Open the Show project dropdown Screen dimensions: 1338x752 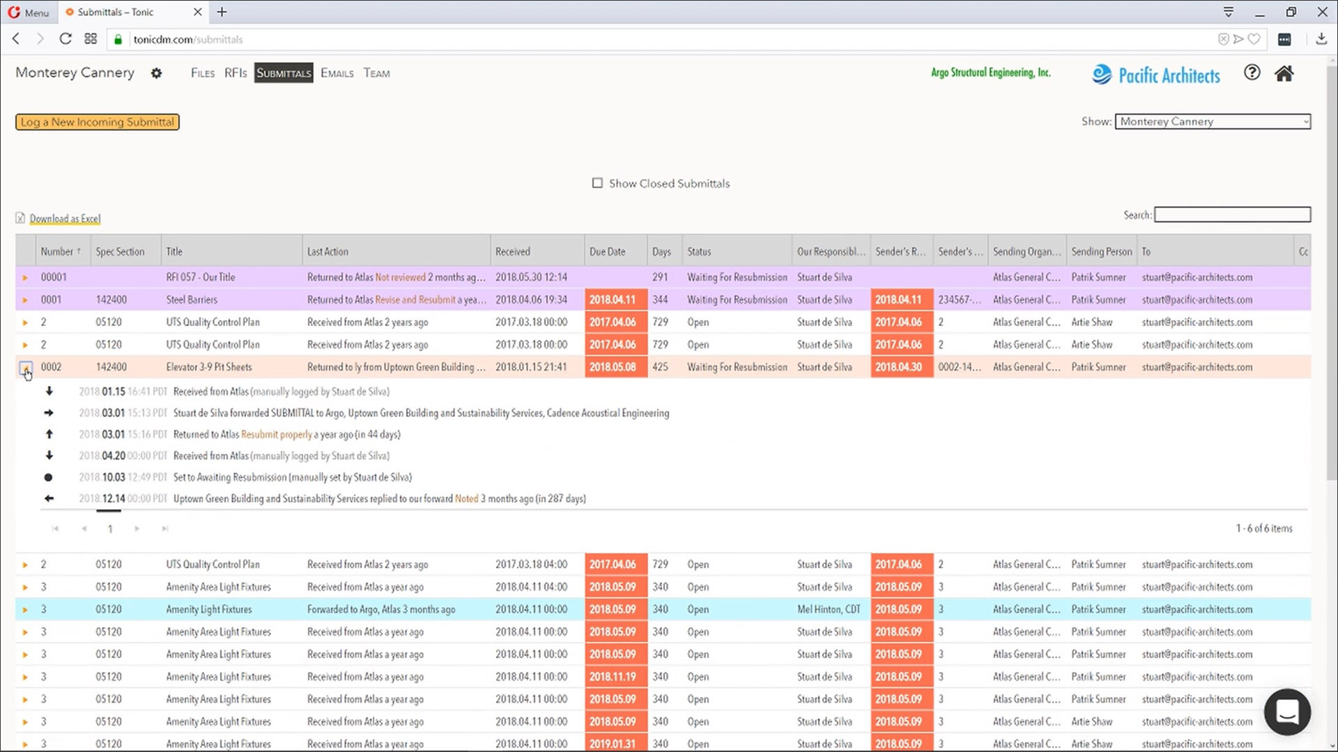1212,121
